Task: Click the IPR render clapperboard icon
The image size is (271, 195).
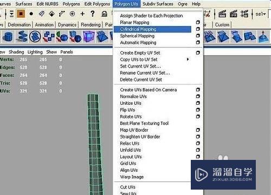Action: click(233, 14)
